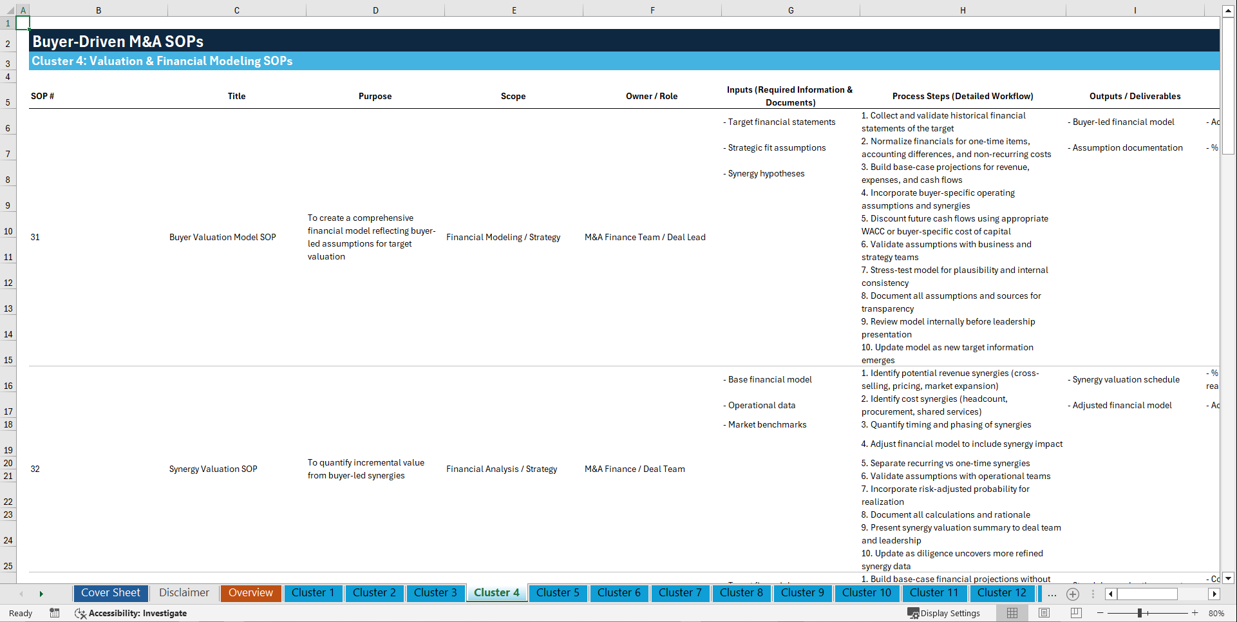Viewport: 1237px width, 622px height.
Task: Select the Overview sheet tab
Action: tap(250, 593)
